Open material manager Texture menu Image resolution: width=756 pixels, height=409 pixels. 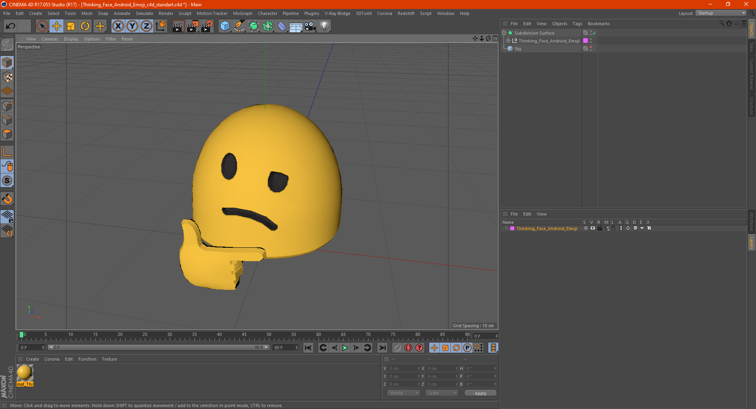109,359
